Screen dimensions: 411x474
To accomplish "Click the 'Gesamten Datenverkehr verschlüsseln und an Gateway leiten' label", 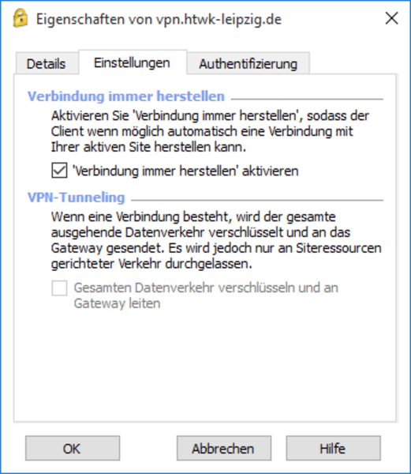I will pos(206,295).
